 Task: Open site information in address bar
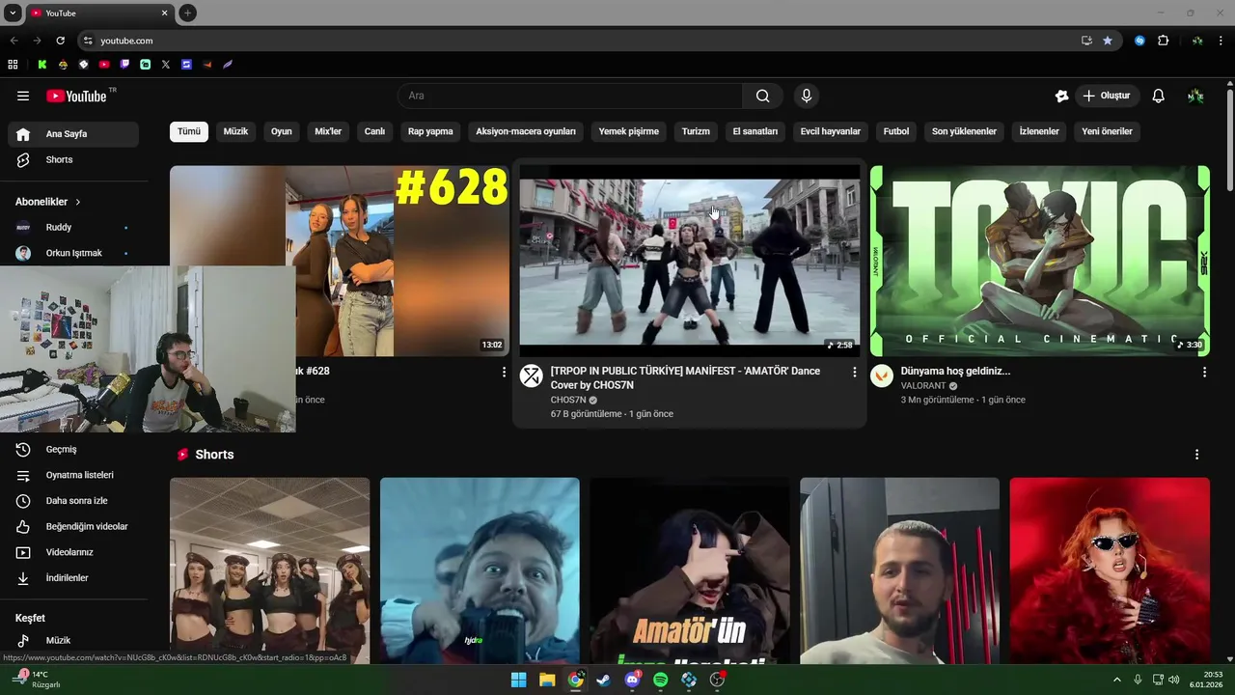coord(88,41)
